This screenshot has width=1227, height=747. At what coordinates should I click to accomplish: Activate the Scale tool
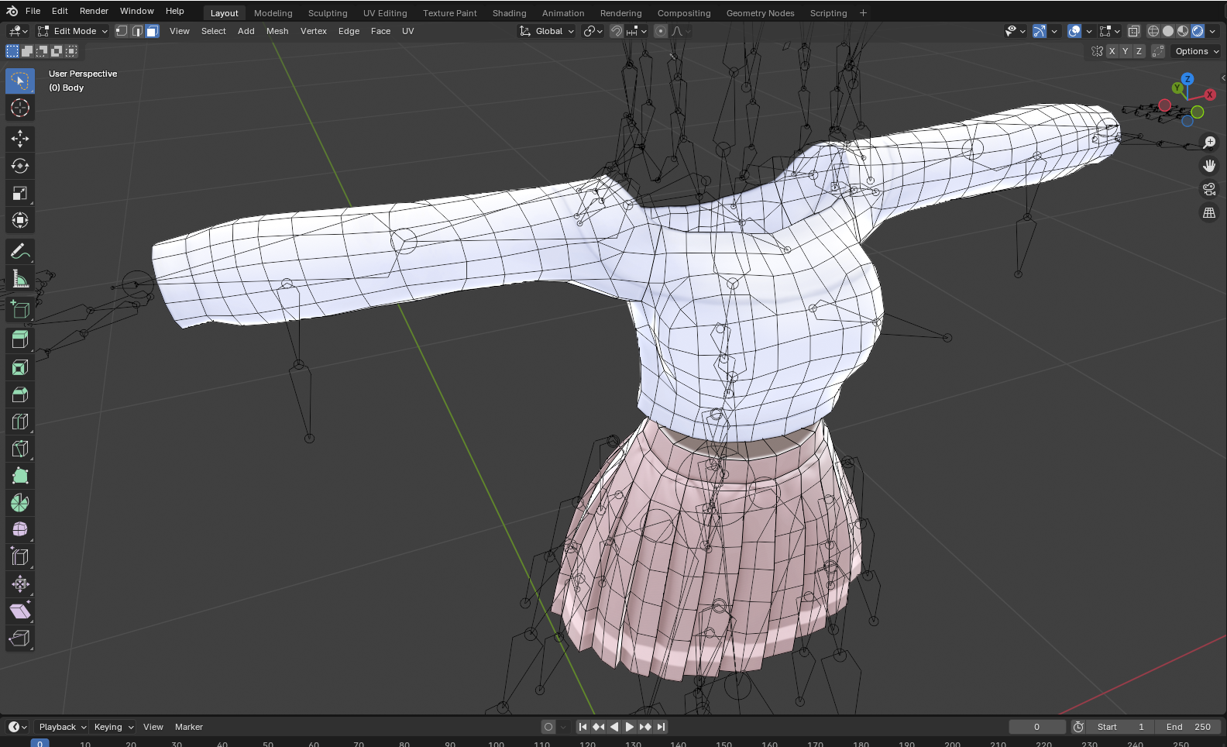click(x=20, y=193)
